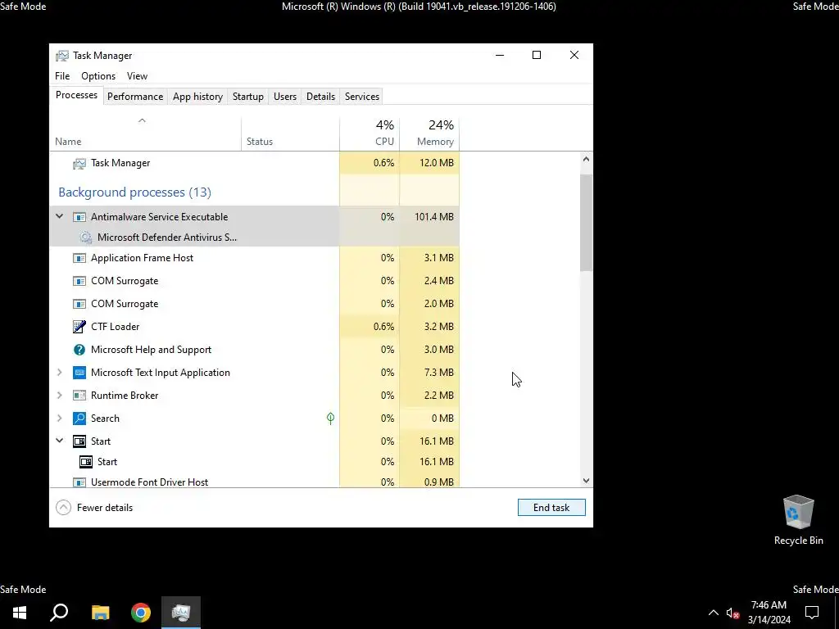Viewport: 839px width, 629px height.
Task: Click the Fewer details toggle
Action: (x=94, y=508)
